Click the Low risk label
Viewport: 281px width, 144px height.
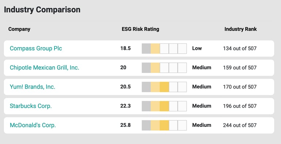(x=197, y=48)
